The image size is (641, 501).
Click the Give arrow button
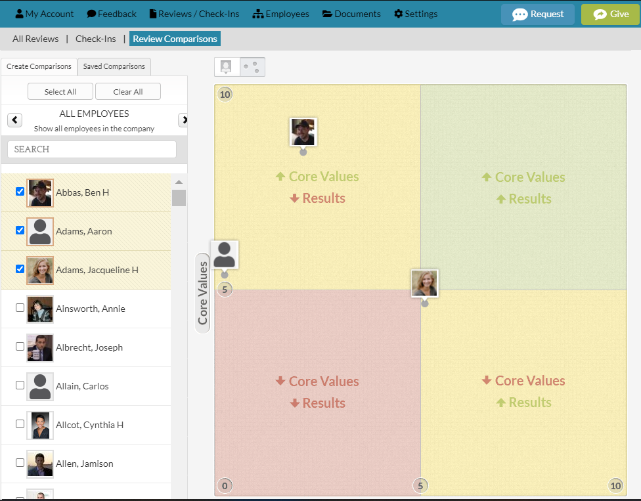point(611,14)
